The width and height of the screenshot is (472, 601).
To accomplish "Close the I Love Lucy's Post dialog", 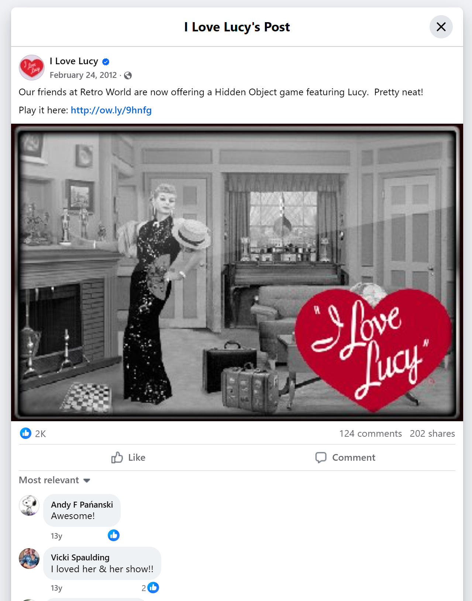I will click(x=441, y=27).
